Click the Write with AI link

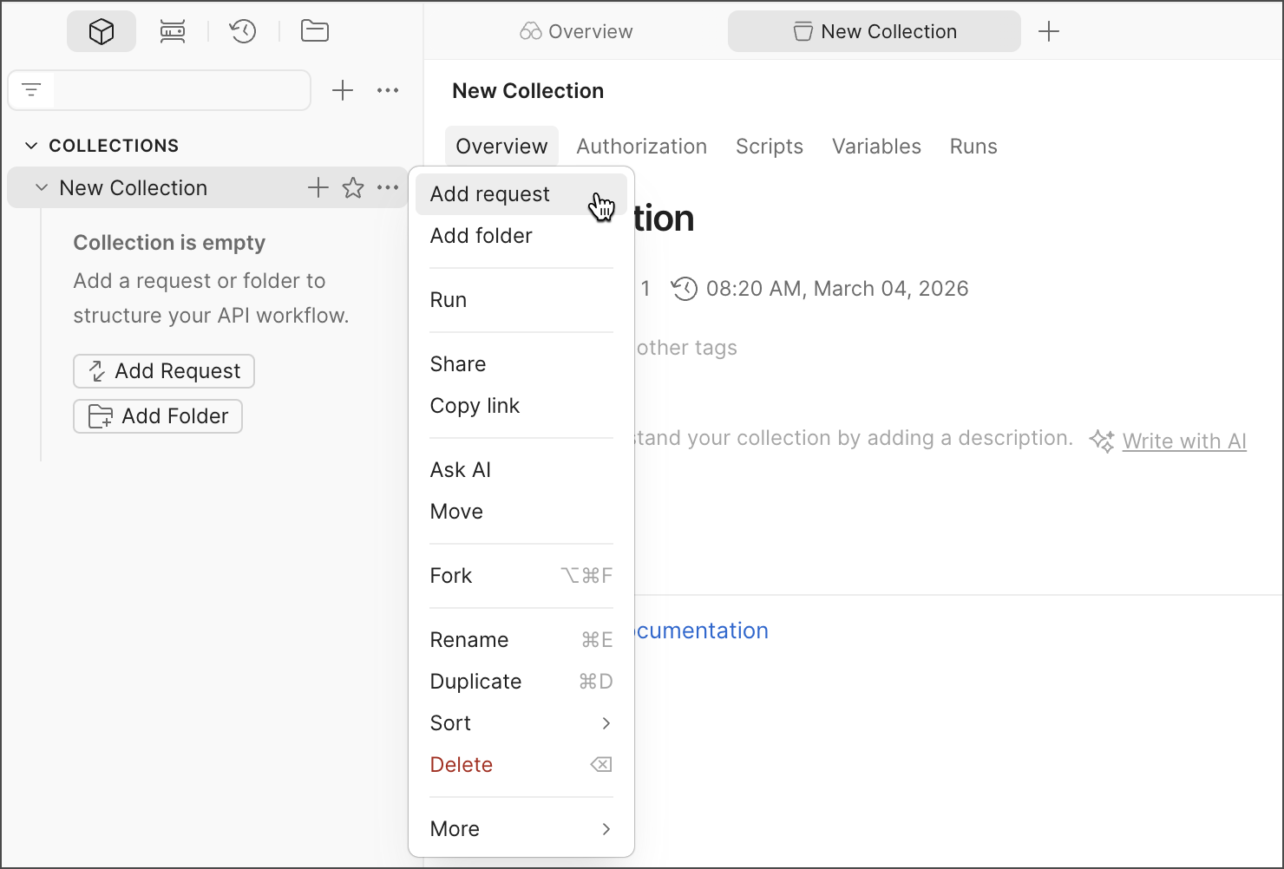click(1183, 441)
